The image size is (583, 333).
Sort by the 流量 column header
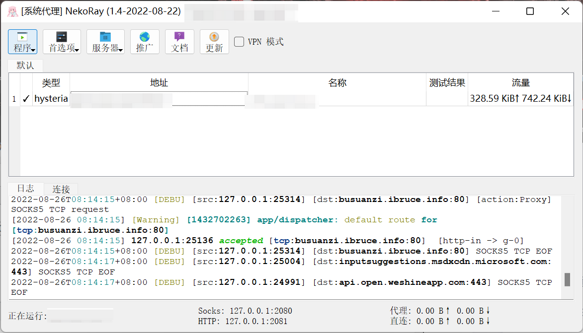tap(520, 83)
